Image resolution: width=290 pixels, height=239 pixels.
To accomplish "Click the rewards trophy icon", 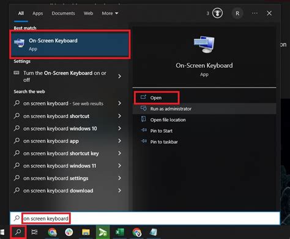I will [x=217, y=13].
